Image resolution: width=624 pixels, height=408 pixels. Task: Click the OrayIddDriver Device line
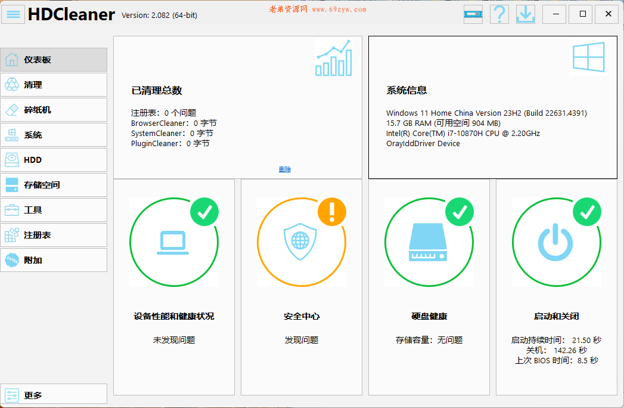tap(423, 143)
